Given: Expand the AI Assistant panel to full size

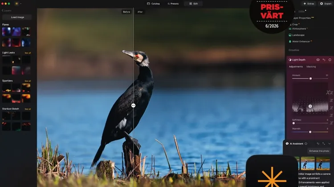Looking at the screenshot, I should tap(324, 143).
